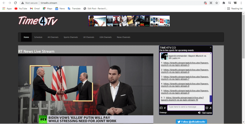Open the News bookmark
Screen dimensions: 245x124
tap(60, 9)
